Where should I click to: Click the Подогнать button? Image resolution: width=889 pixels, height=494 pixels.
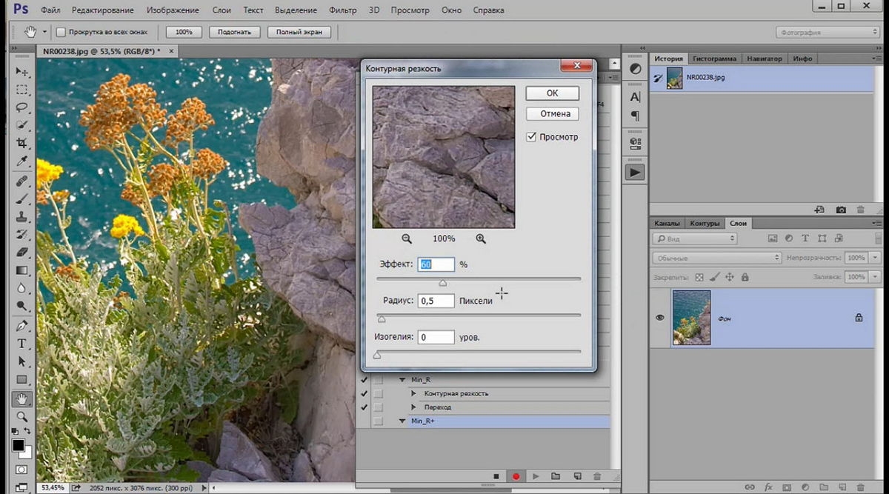coord(235,33)
